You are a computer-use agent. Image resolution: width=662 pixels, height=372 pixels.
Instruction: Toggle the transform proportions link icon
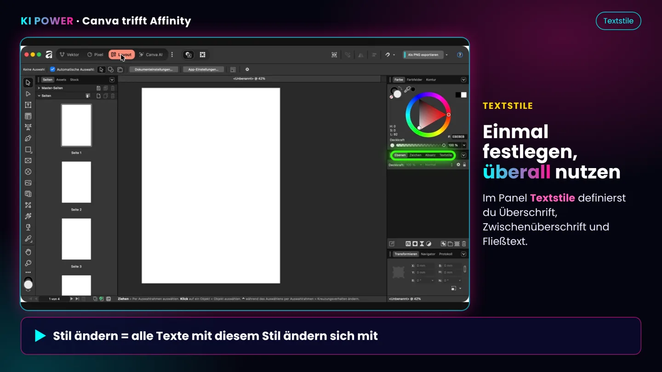(x=465, y=269)
